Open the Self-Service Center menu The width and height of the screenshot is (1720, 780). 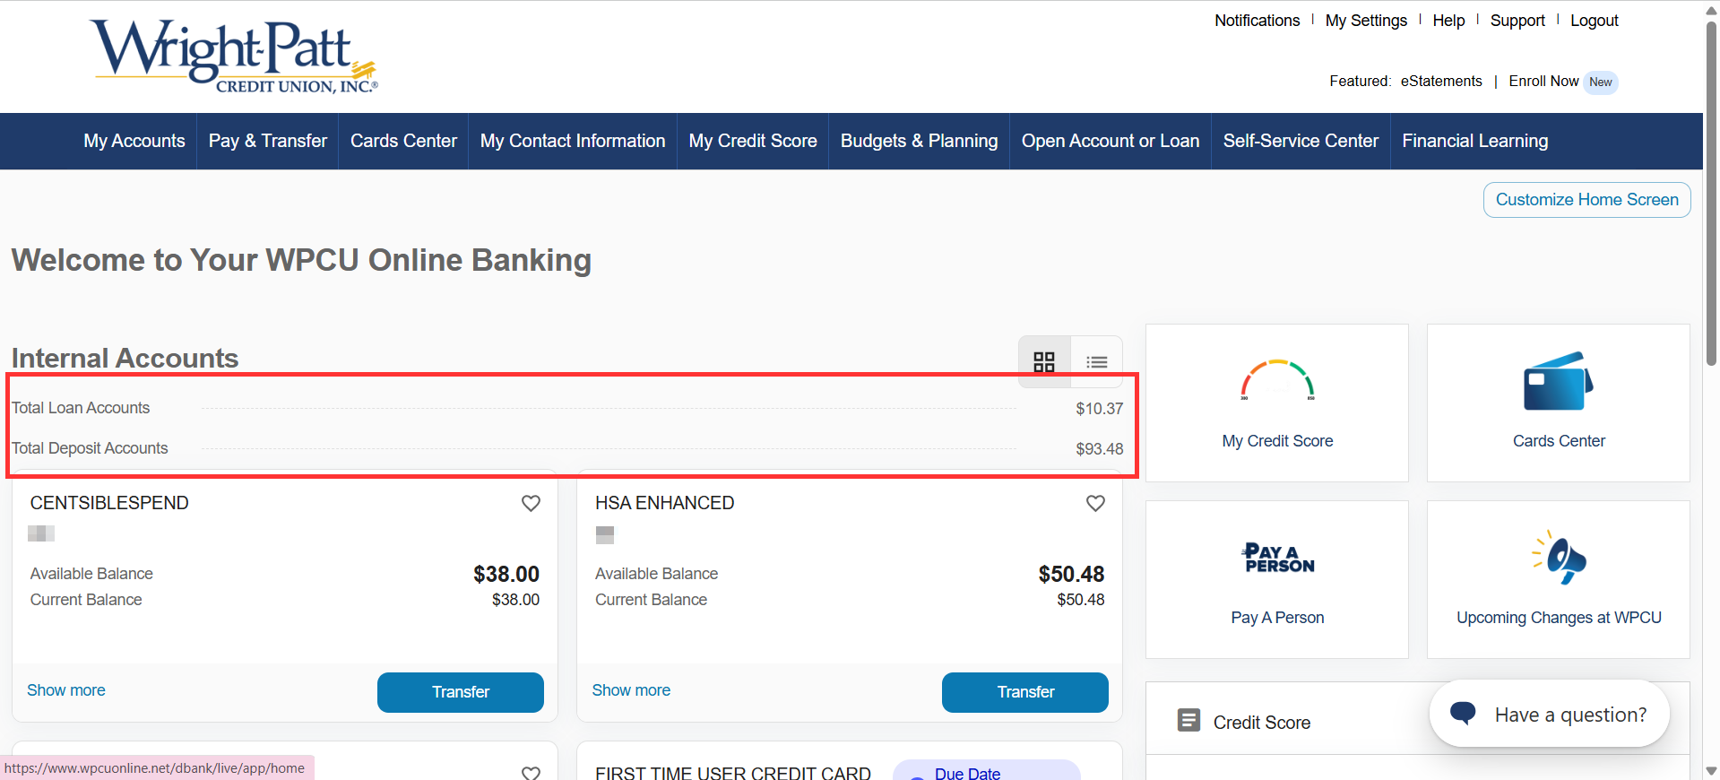(1301, 141)
